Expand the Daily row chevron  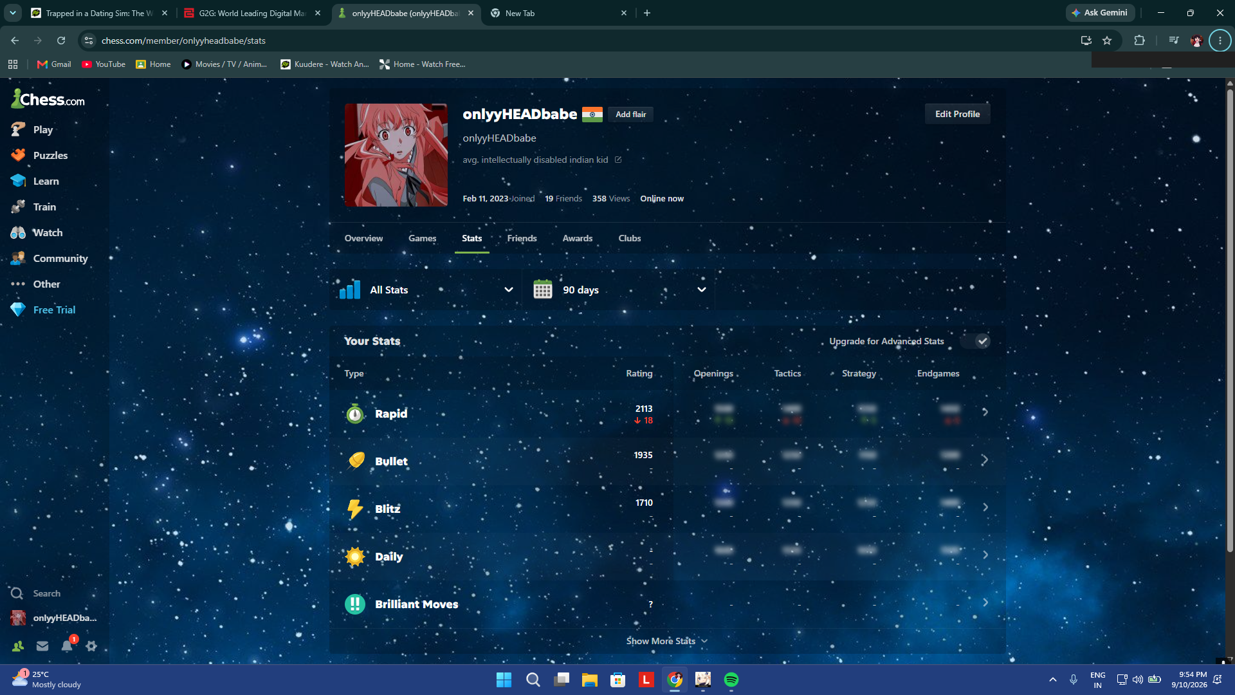click(985, 555)
